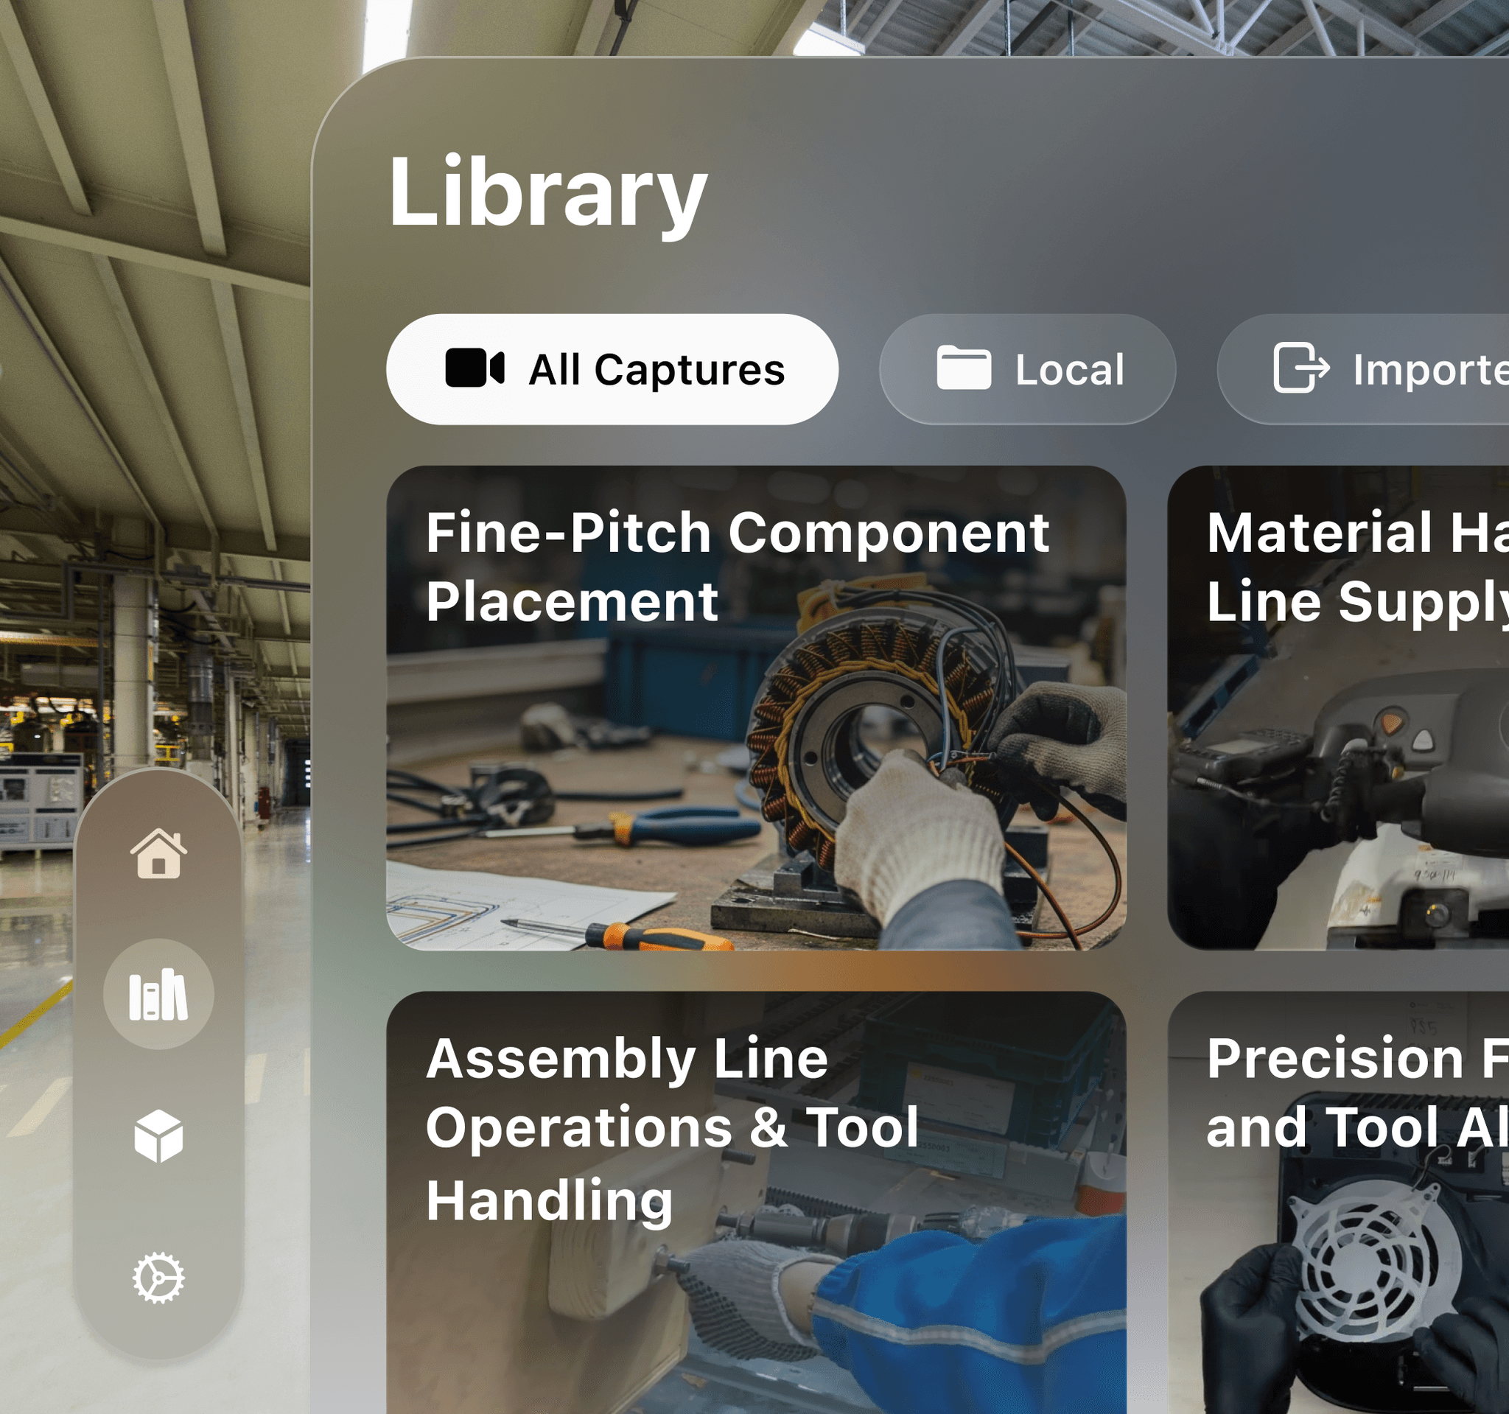
Task: Open the Precision and Tool capture card
Action: pyautogui.click(x=1338, y=1203)
